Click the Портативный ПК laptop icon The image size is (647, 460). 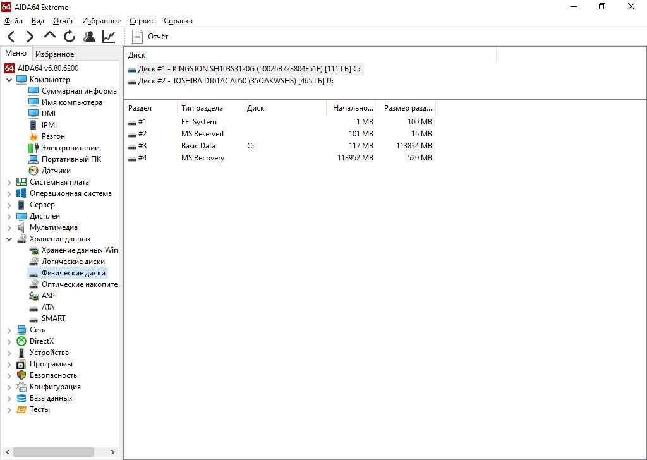click(x=33, y=159)
